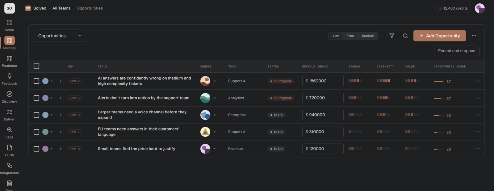Toggle the select-all checkbox in header

36,66
